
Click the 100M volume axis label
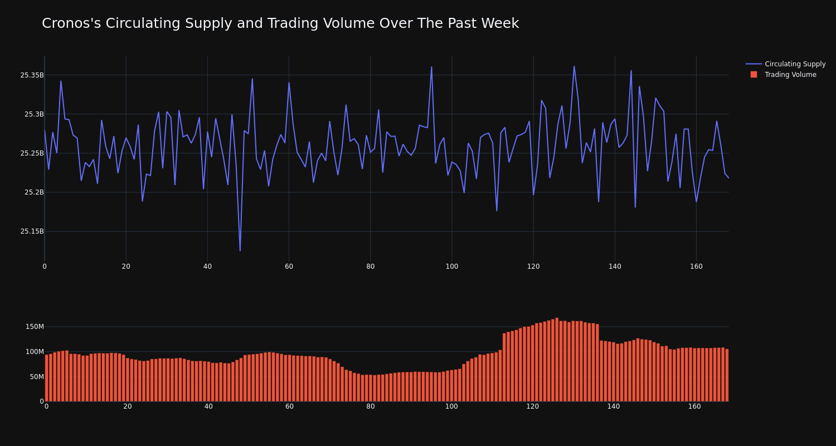click(35, 352)
